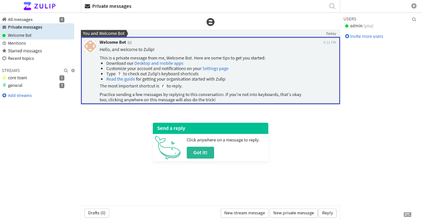This screenshot has height=220, width=422.
Task: Click You and Welcome Bot recipient header
Action: point(104,33)
